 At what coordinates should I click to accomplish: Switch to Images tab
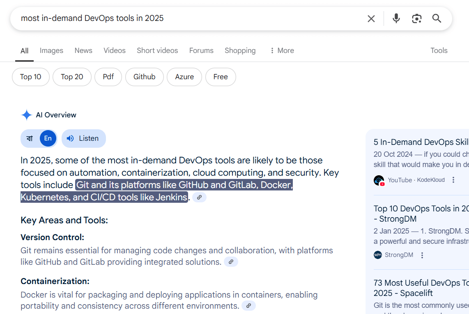pos(51,50)
